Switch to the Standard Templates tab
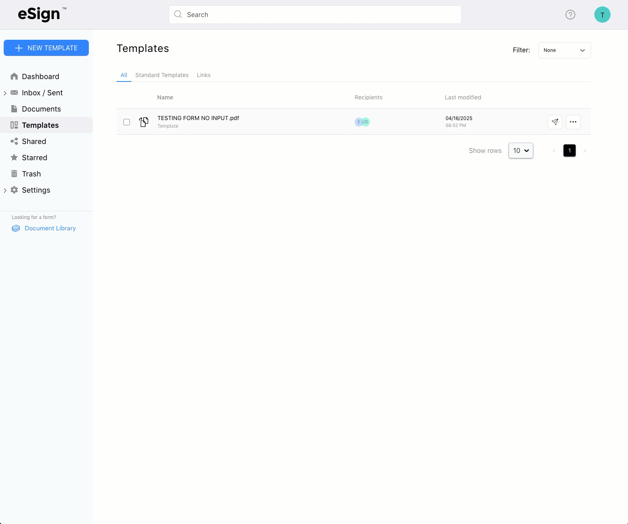The height and width of the screenshot is (524, 628). click(x=162, y=75)
